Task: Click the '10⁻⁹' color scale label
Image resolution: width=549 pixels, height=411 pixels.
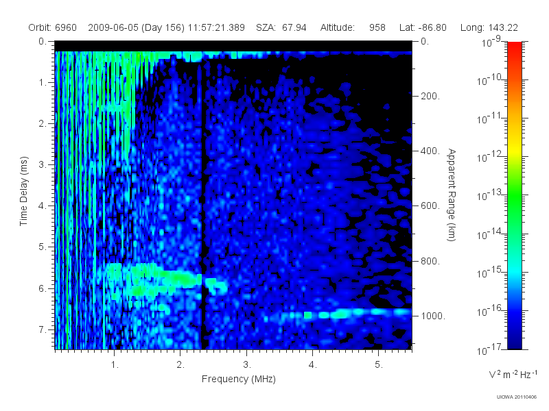Action: coord(491,42)
